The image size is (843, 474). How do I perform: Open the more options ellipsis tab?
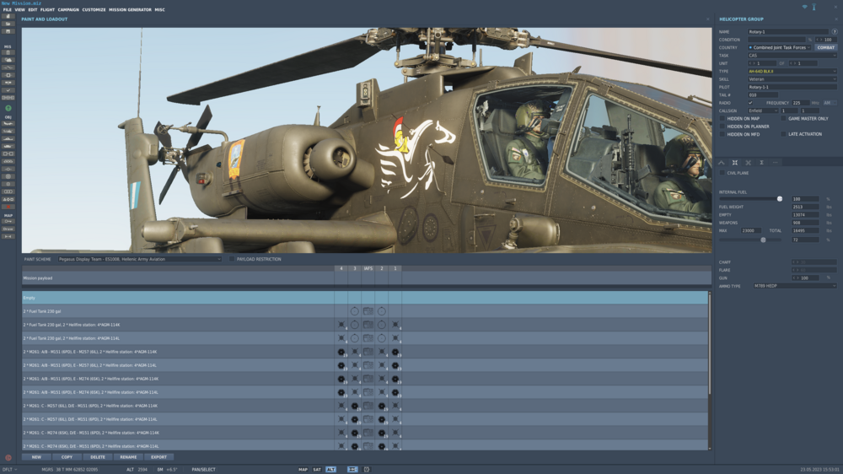pyautogui.click(x=776, y=163)
